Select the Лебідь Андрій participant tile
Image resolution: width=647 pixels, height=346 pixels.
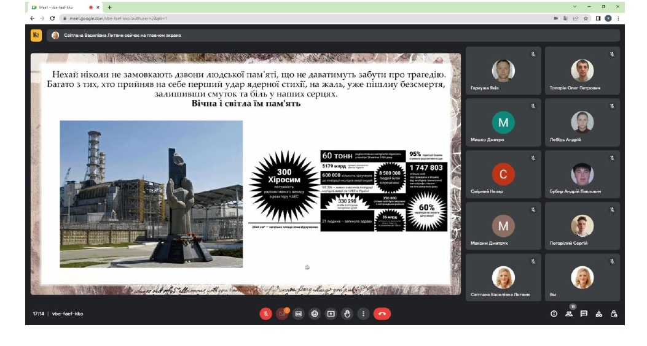[x=582, y=122]
